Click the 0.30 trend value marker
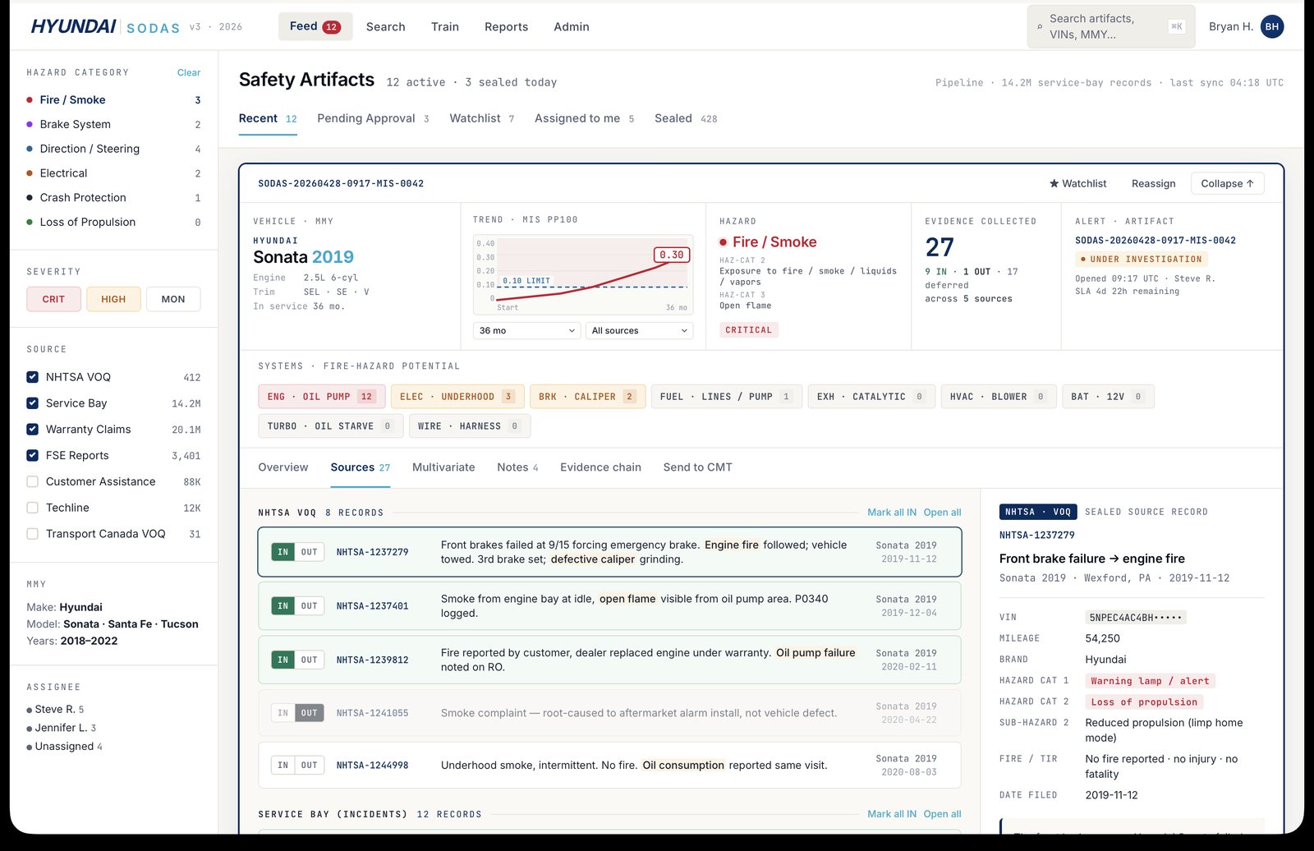Image resolution: width=1314 pixels, height=851 pixels. click(671, 255)
